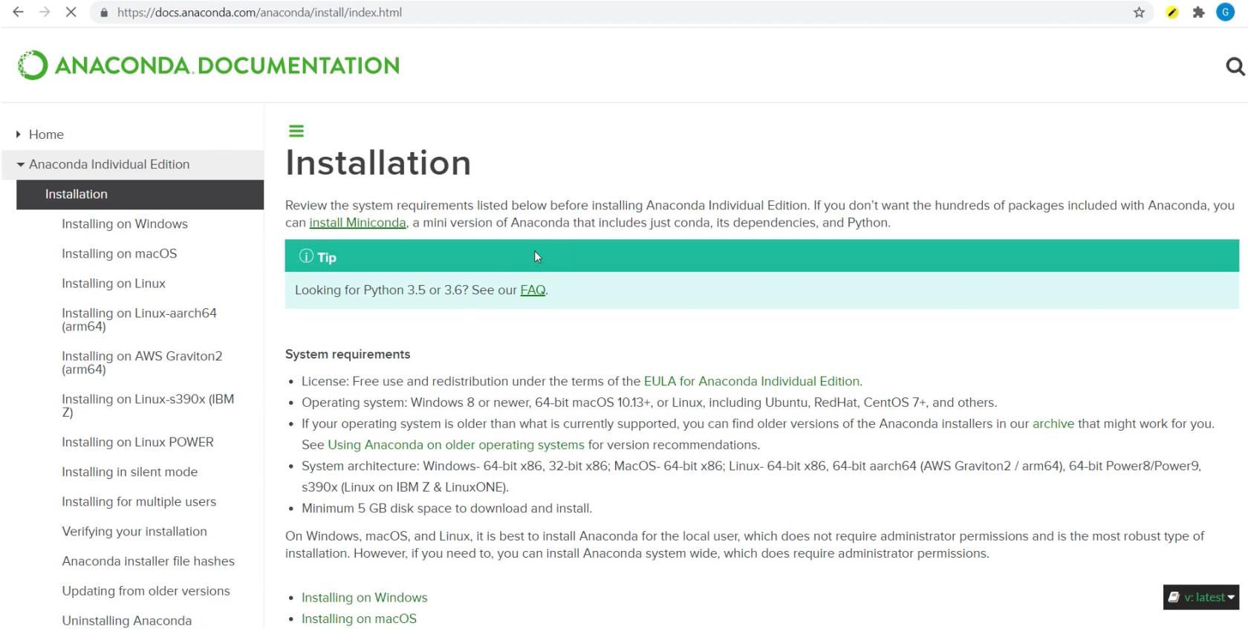Open the v: latest version dropdown

pyautogui.click(x=1201, y=597)
